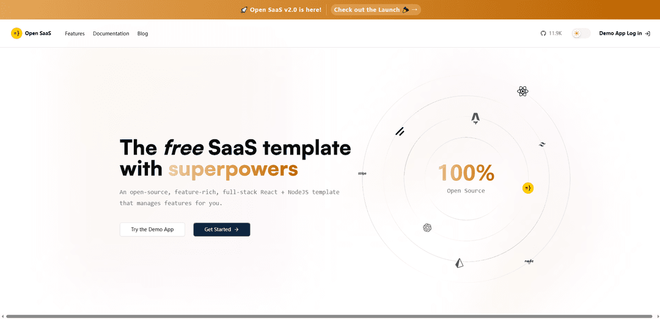Click the superpowers headline word
The height and width of the screenshot is (319, 660).
233,169
